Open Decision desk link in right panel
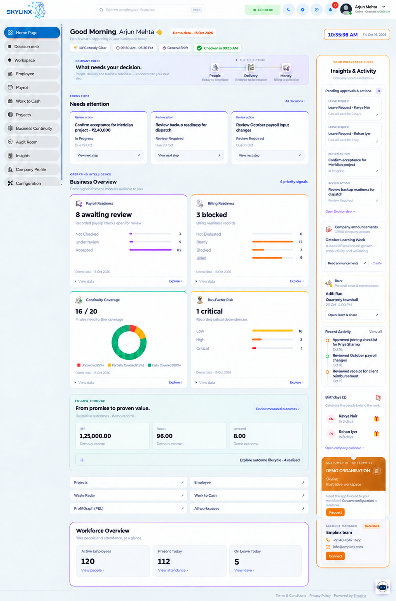396x601 pixels. click(340, 211)
